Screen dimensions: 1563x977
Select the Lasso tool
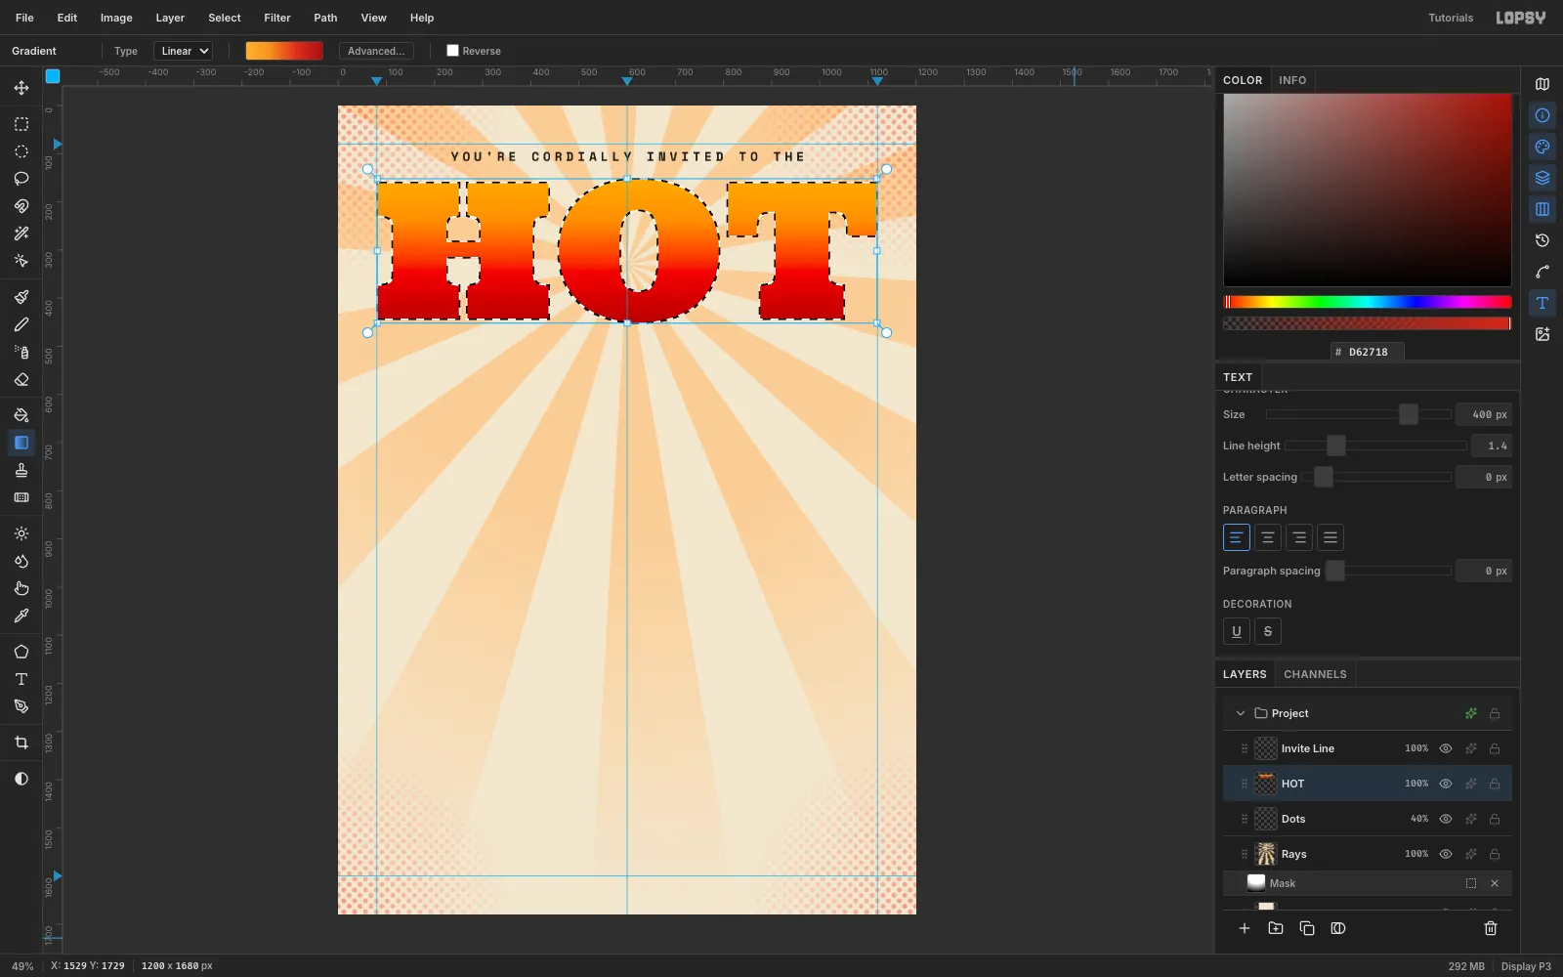coord(21,179)
